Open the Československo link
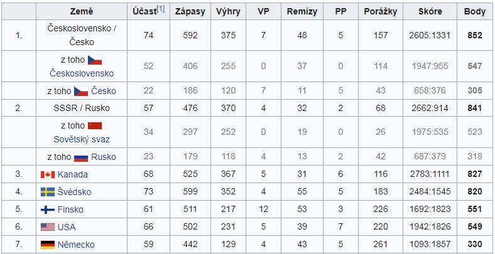This screenshot has width=495, height=254. click(x=82, y=73)
